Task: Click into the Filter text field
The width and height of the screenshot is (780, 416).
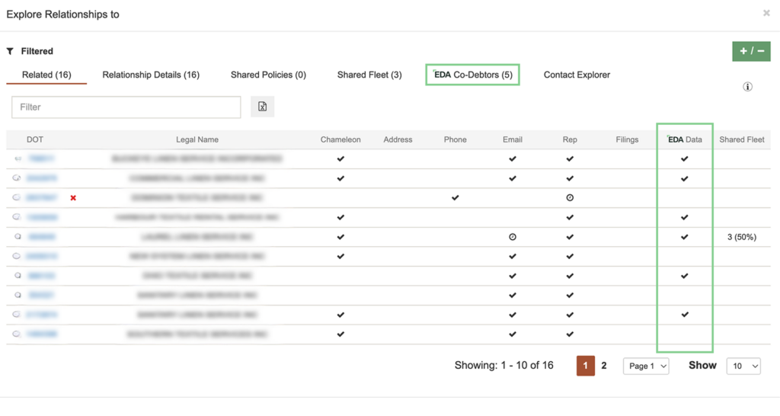Action: tap(126, 107)
